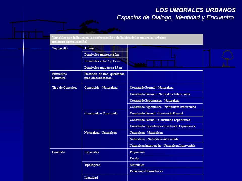
Task: Select 'Naturaleza intervenida – Naturaleza Intervenida'
Action: 165,145
